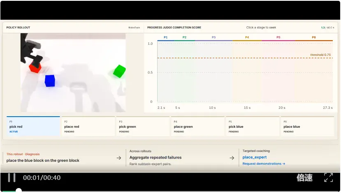Screen dimensions: 341x193
Task: Select the P1 pick red stage card
Action: coord(33,126)
